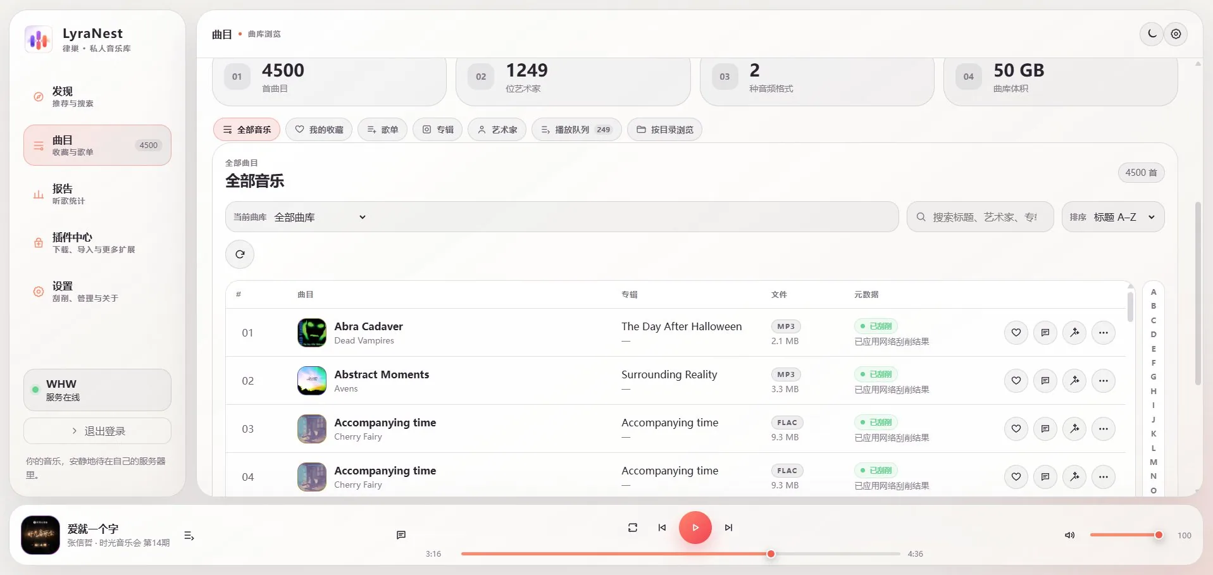This screenshot has width=1213, height=575.
Task: Open 按目录浏览 tab
Action: (x=664, y=130)
